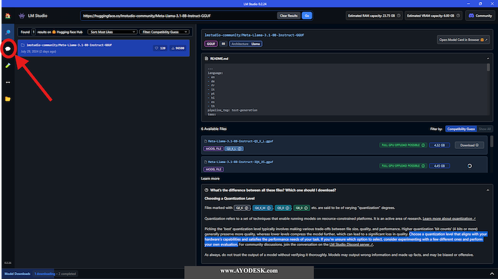Click MODEL FILE tag on IQ4_XS row
Viewport: 498px width, 279px height.
(x=213, y=169)
